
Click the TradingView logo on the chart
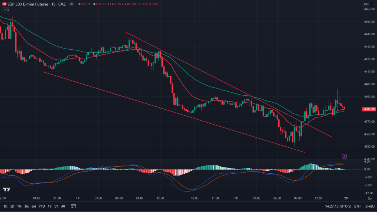6,190
